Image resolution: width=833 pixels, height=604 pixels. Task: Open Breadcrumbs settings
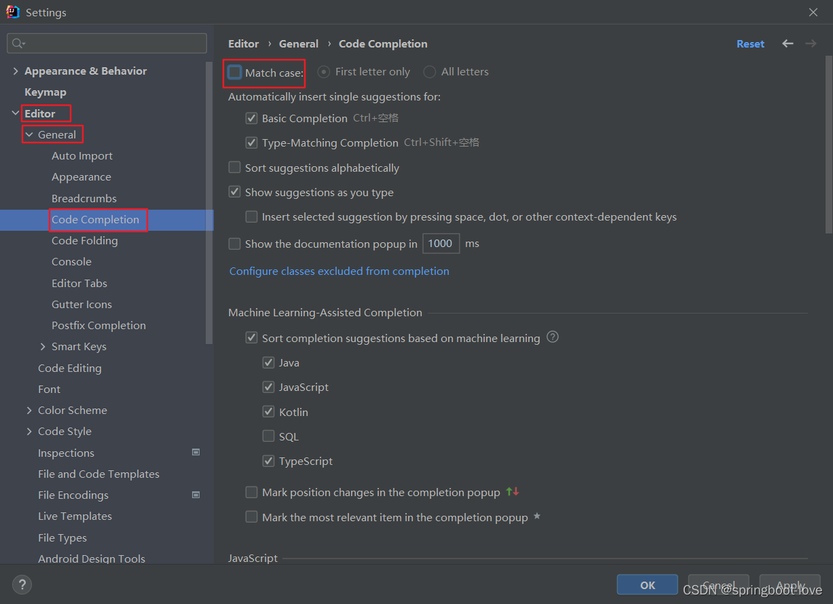84,198
